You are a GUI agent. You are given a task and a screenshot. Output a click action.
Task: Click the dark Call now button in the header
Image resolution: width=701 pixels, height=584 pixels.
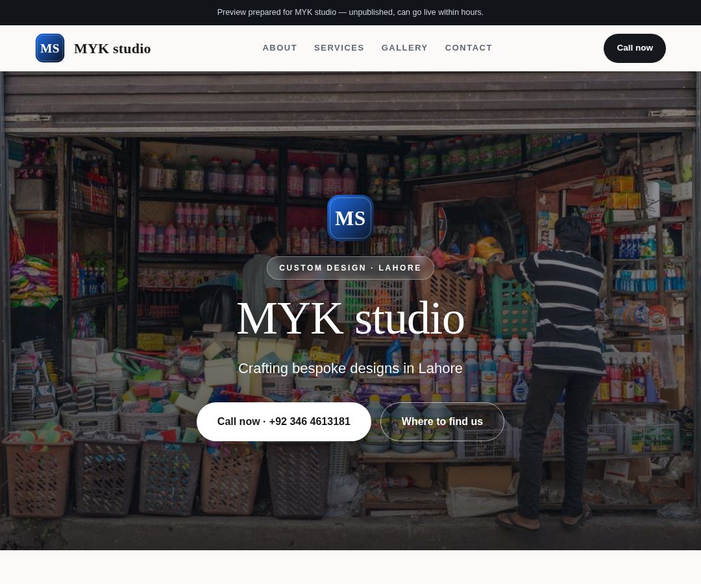pos(635,48)
